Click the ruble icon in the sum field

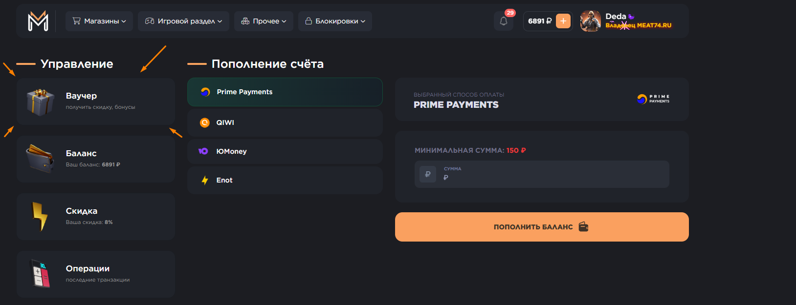427,174
